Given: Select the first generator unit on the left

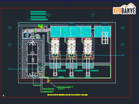Looking at the screenshot, I should tap(55, 48).
